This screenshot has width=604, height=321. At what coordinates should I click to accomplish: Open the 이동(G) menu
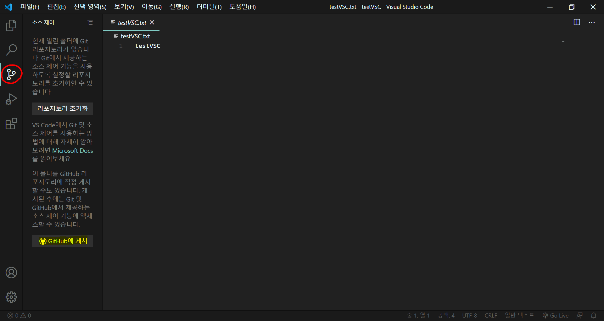[152, 7]
